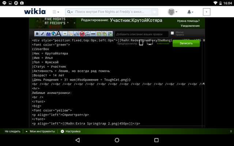Click the line '|Имя = Илья'
This screenshot has width=234, height=146.
42,58
